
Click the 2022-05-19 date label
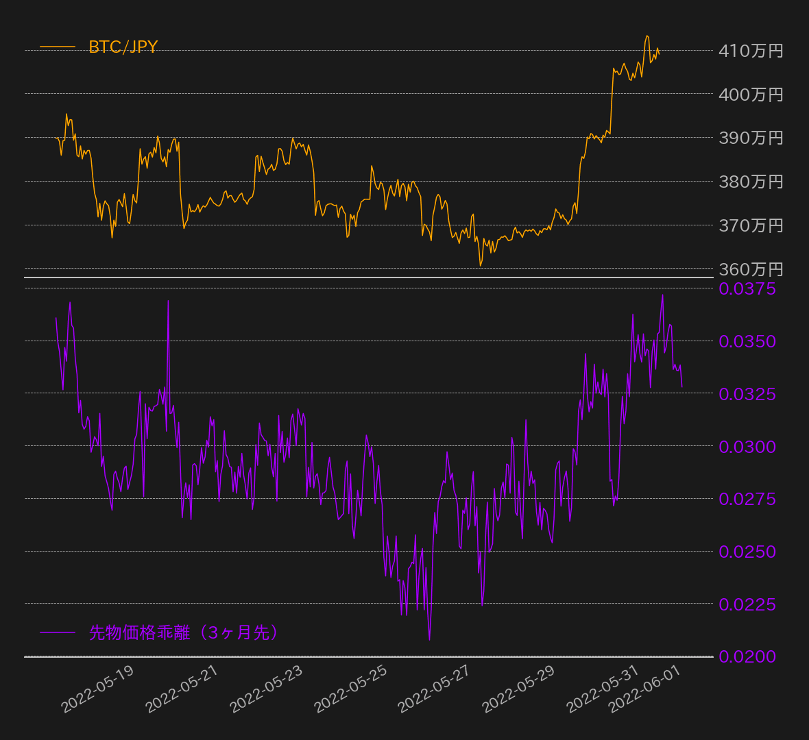98,689
